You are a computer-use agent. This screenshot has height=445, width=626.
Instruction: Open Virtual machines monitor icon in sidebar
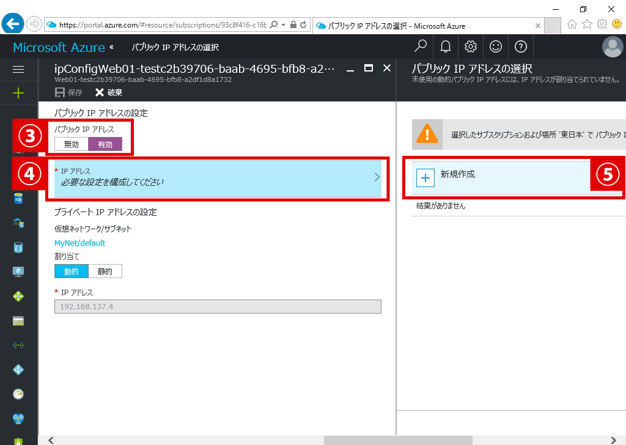tap(18, 272)
